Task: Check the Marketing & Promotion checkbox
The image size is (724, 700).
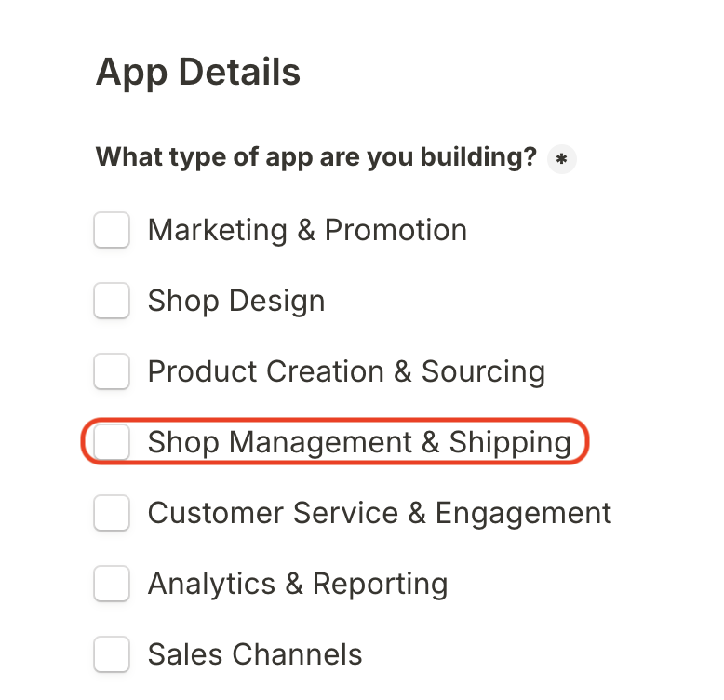Action: coord(112,230)
